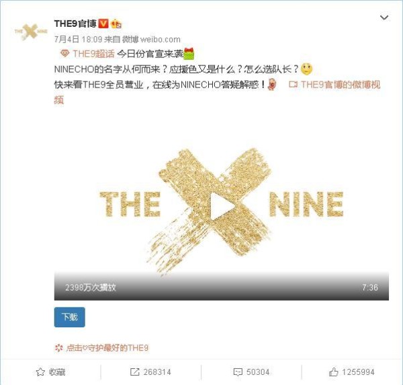403x385 pixels.
Task: Click the gift box emoji
Action: point(189,53)
